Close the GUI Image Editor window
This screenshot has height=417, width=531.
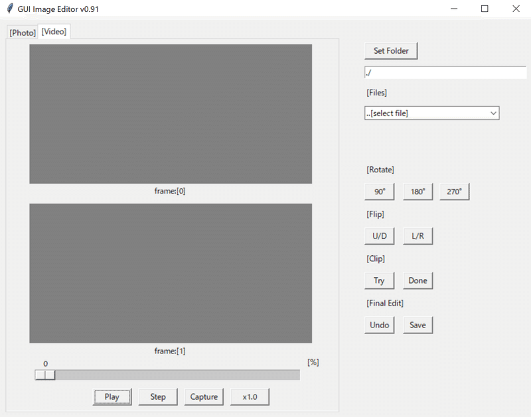(516, 9)
